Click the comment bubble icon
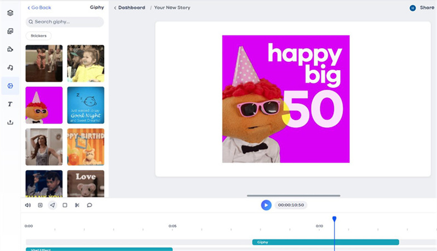437x251 pixels. (89, 205)
